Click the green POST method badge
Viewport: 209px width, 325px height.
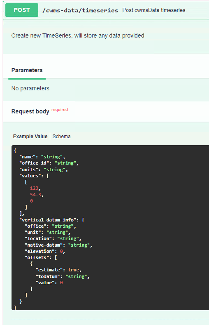coord(22,10)
